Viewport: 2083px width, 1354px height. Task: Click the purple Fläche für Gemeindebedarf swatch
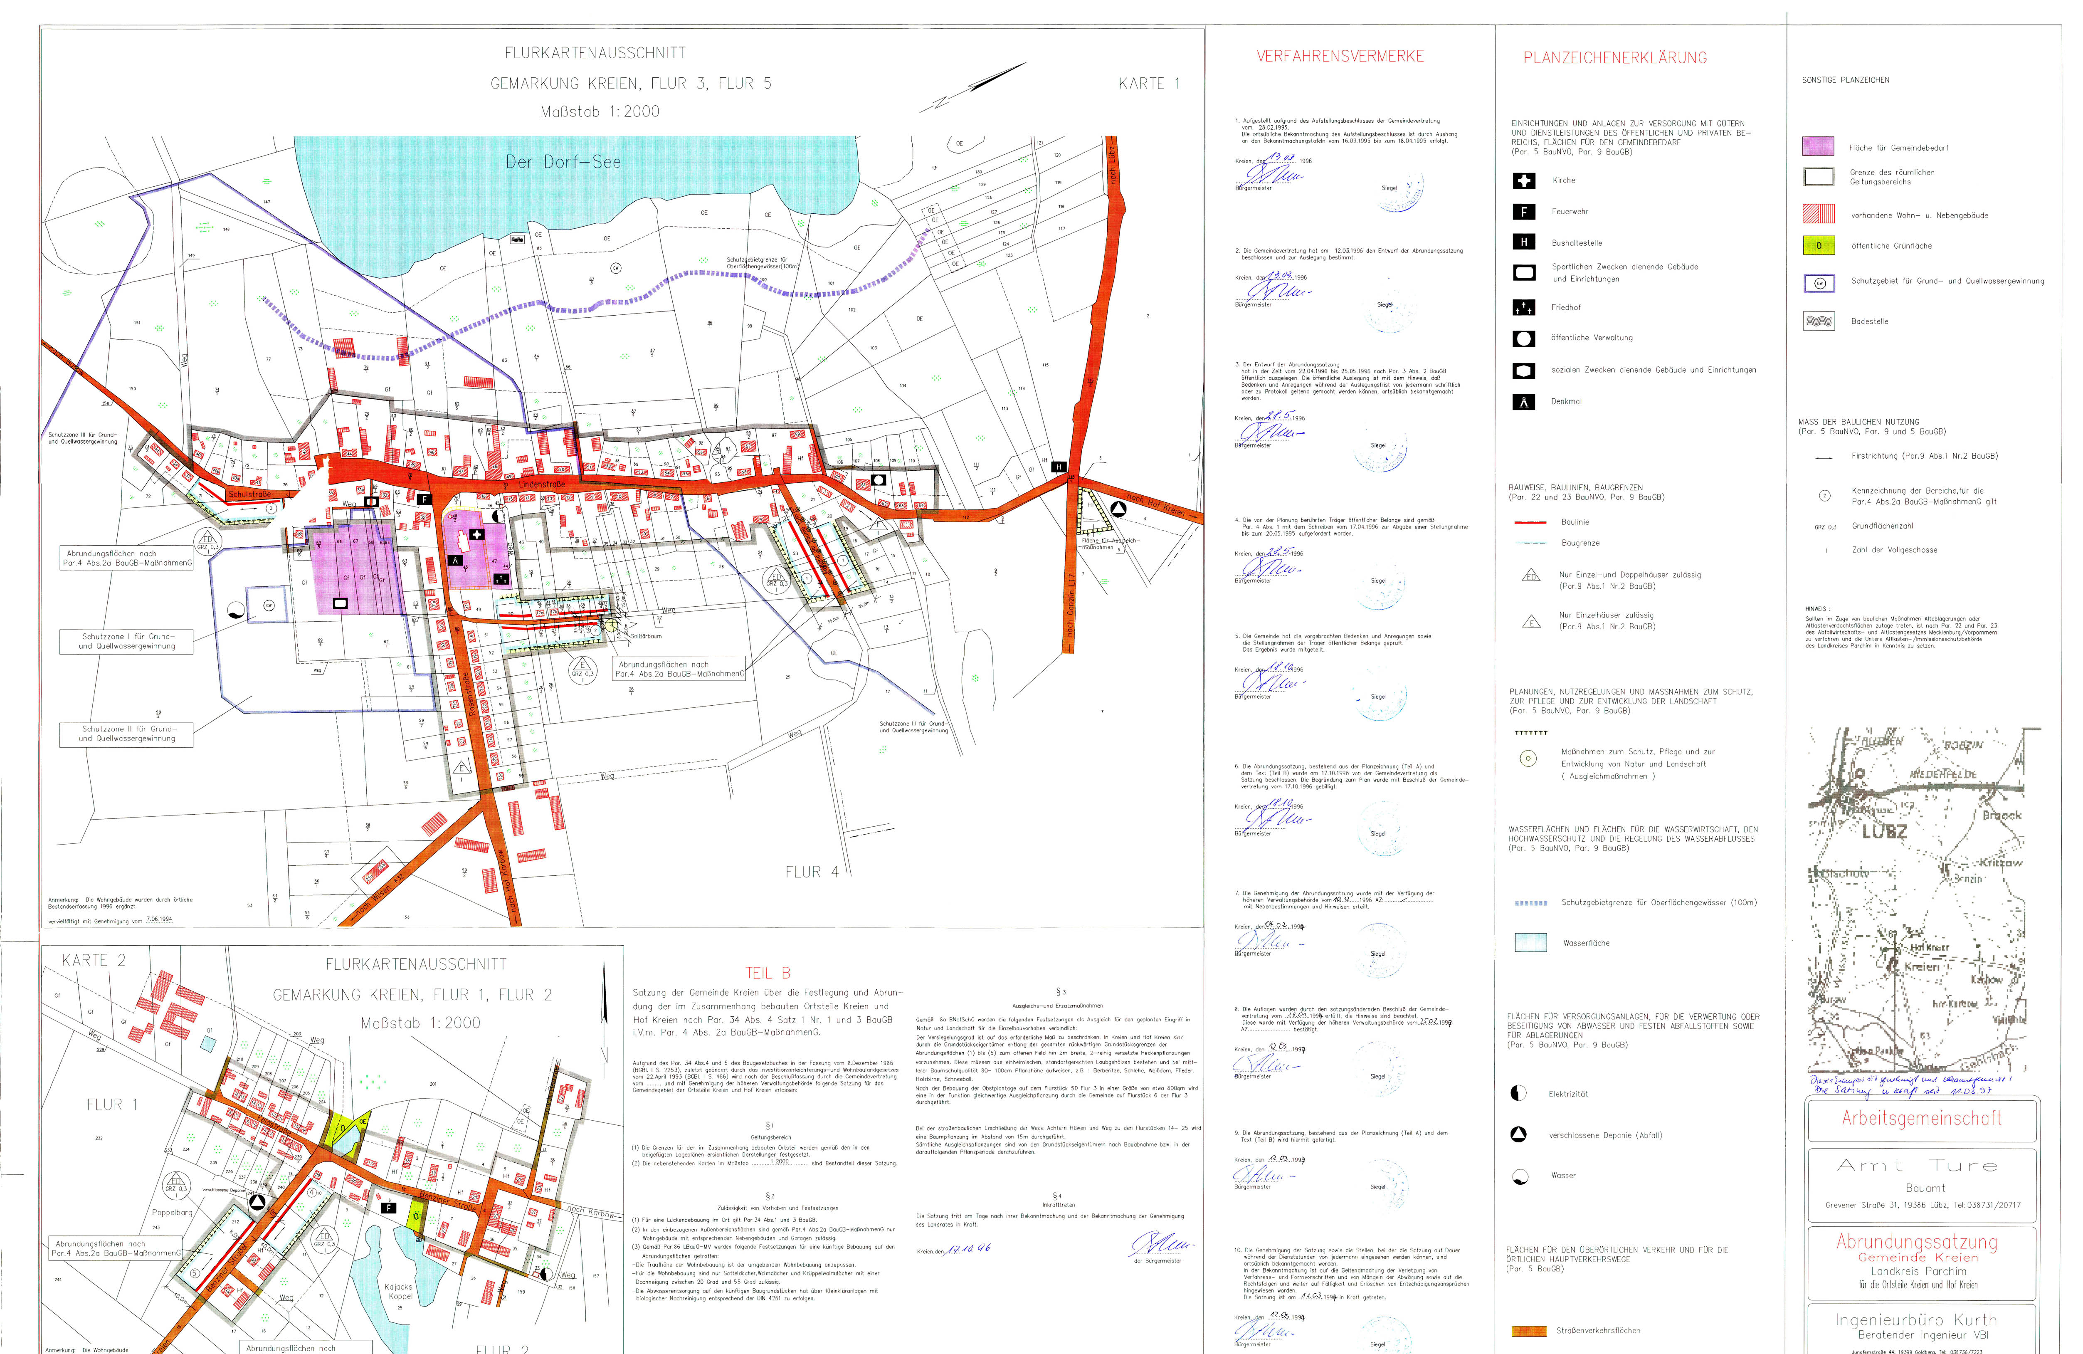1819,146
